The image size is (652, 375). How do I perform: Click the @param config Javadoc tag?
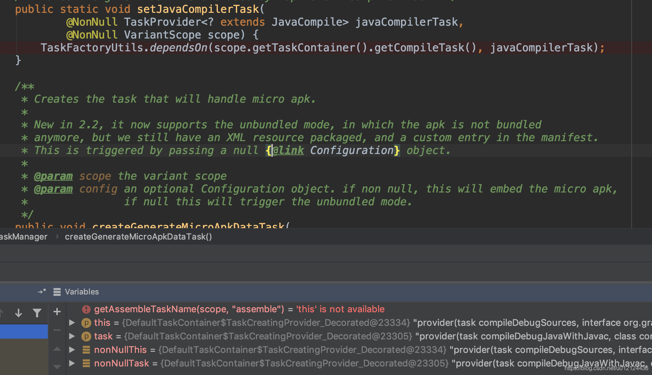[x=53, y=189]
